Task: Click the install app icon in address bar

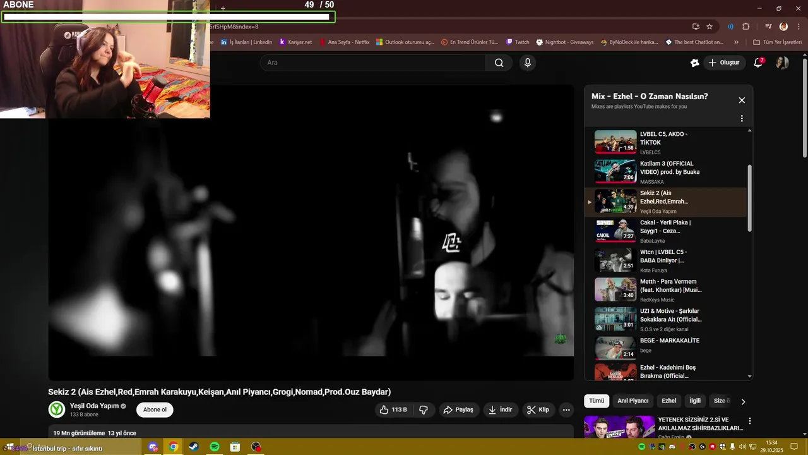Action: coord(696,27)
